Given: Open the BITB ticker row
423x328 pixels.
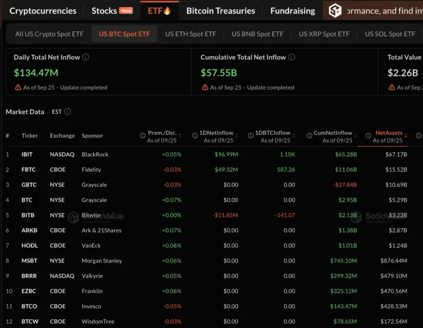Looking at the screenshot, I should [28, 215].
